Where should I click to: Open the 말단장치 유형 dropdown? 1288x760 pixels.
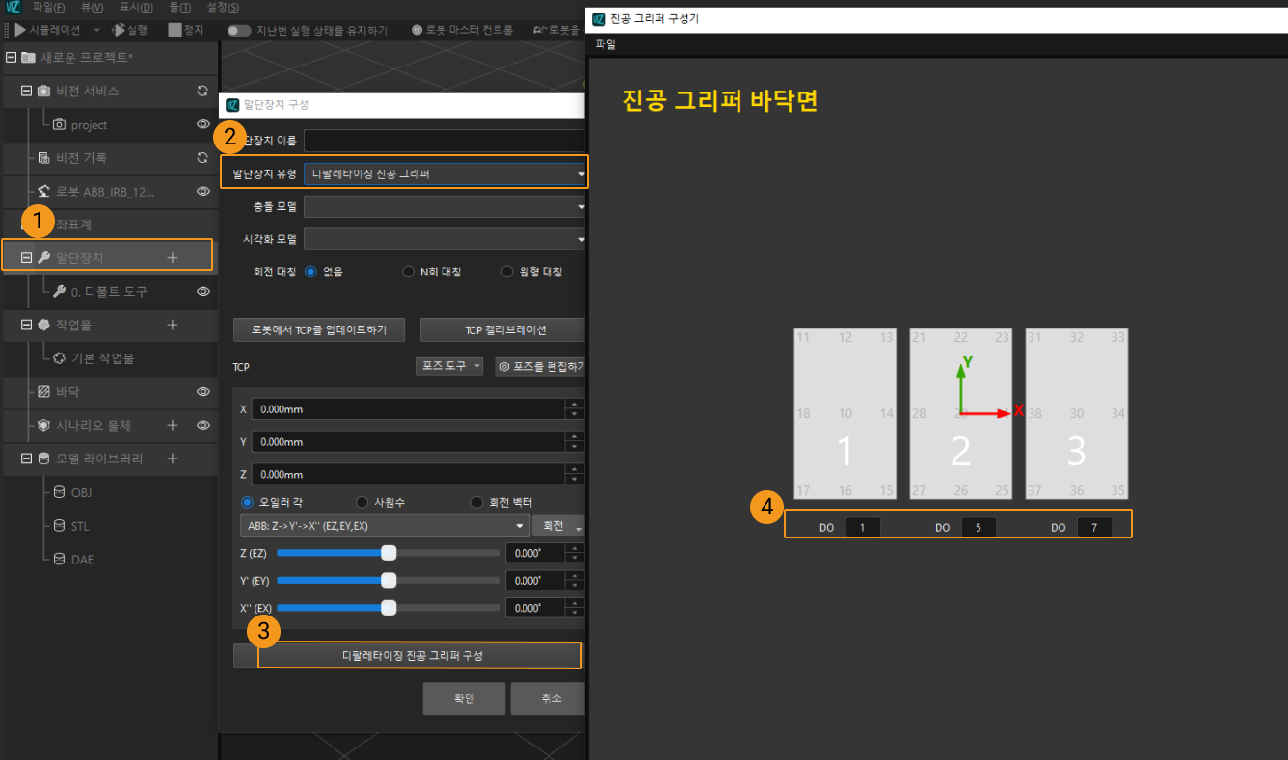coord(444,174)
